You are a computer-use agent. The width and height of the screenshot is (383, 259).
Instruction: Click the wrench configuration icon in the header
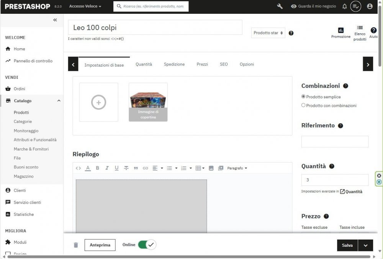tap(279, 6)
